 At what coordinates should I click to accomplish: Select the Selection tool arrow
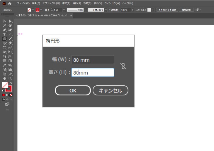pyautogui.click(x=4, y=21)
